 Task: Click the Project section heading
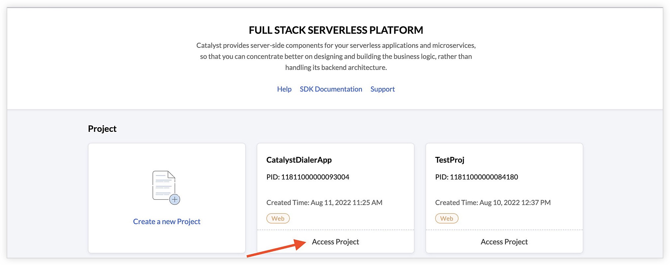pyautogui.click(x=102, y=129)
